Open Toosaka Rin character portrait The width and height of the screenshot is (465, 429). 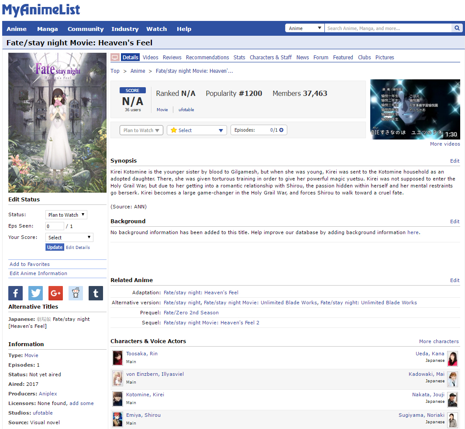(118, 358)
